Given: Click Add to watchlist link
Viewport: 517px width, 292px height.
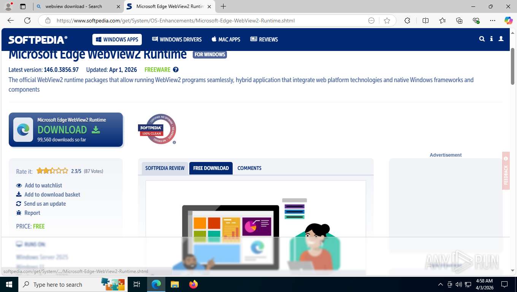Looking at the screenshot, I should point(39,186).
